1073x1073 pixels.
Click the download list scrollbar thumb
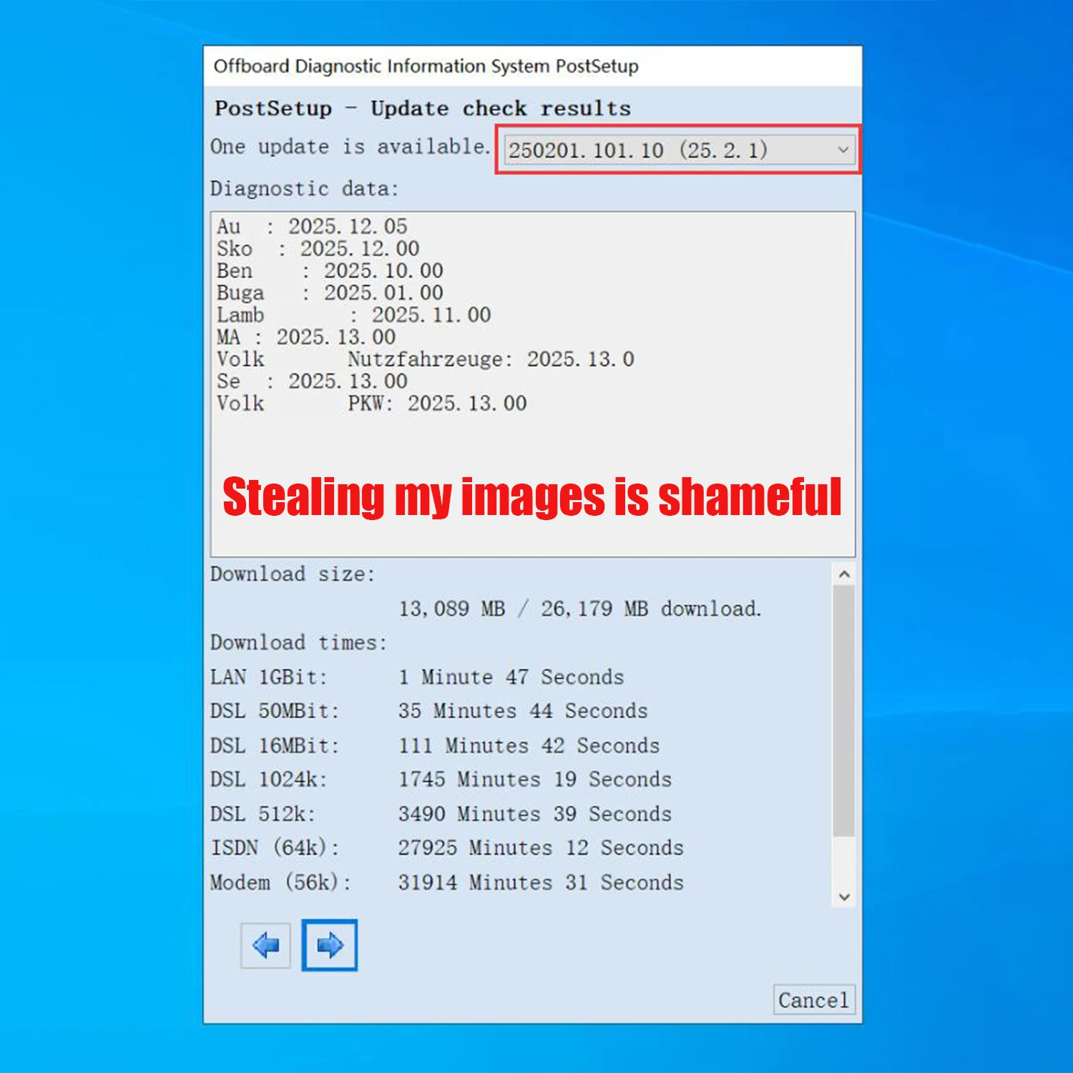coord(844,711)
